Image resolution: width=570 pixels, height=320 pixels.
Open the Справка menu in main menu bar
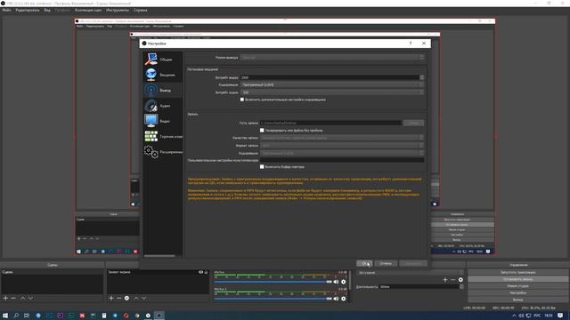141,10
